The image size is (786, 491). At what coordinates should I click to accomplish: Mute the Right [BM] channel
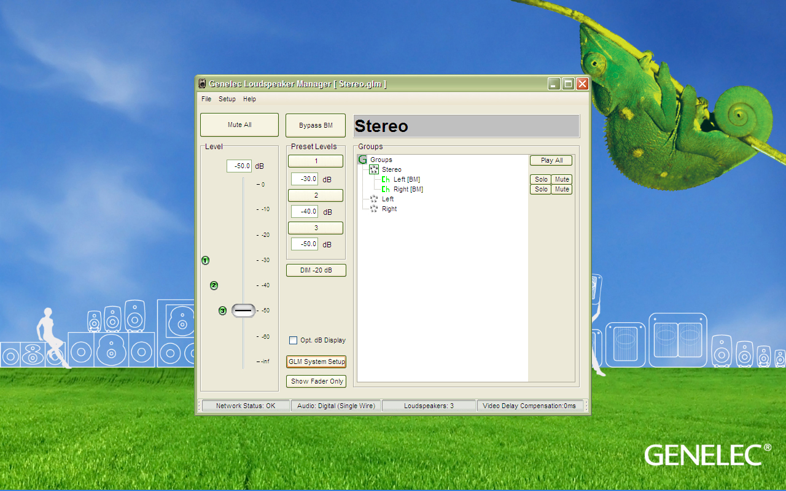[x=562, y=189]
